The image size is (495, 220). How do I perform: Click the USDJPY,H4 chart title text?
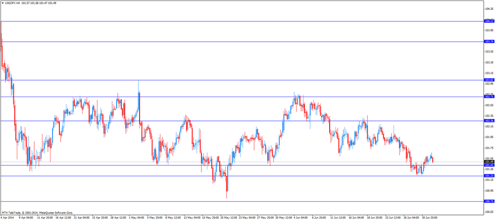(13, 2)
